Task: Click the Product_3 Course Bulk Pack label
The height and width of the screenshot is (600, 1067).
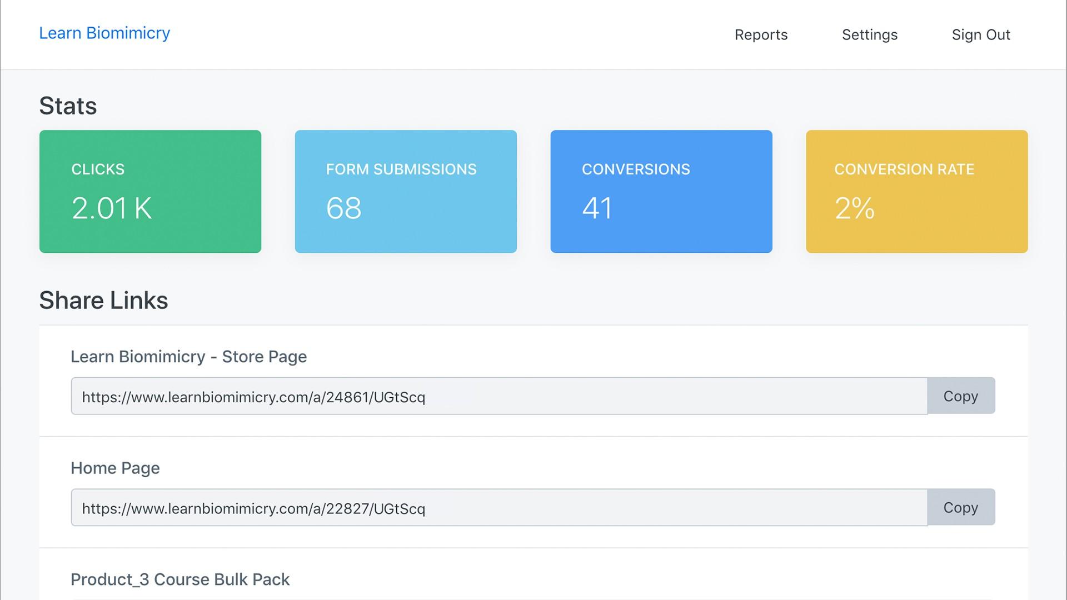Action: click(180, 579)
